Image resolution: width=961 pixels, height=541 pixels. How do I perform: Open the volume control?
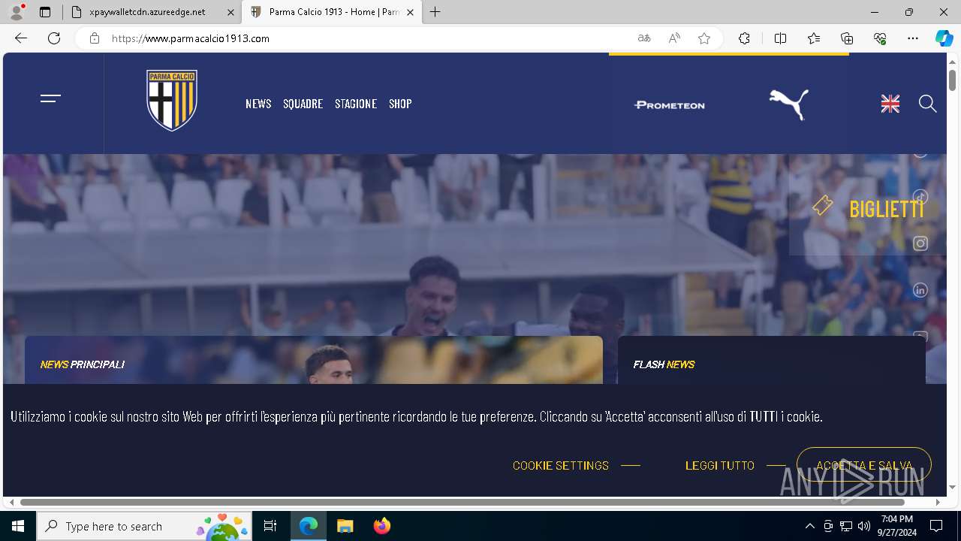863,526
